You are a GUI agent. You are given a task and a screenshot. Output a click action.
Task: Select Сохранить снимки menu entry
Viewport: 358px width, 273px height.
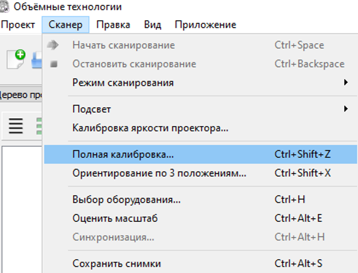coord(117,263)
